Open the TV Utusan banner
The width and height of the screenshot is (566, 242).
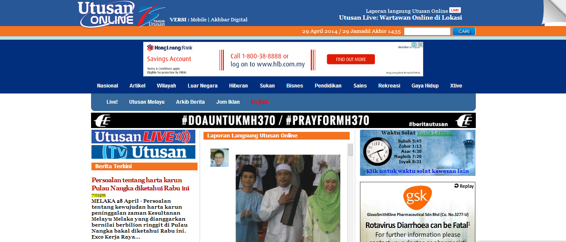tap(143, 152)
